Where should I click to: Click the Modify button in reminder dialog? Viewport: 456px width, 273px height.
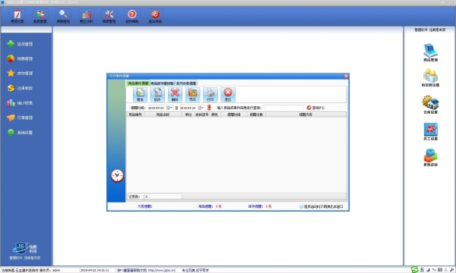click(157, 95)
